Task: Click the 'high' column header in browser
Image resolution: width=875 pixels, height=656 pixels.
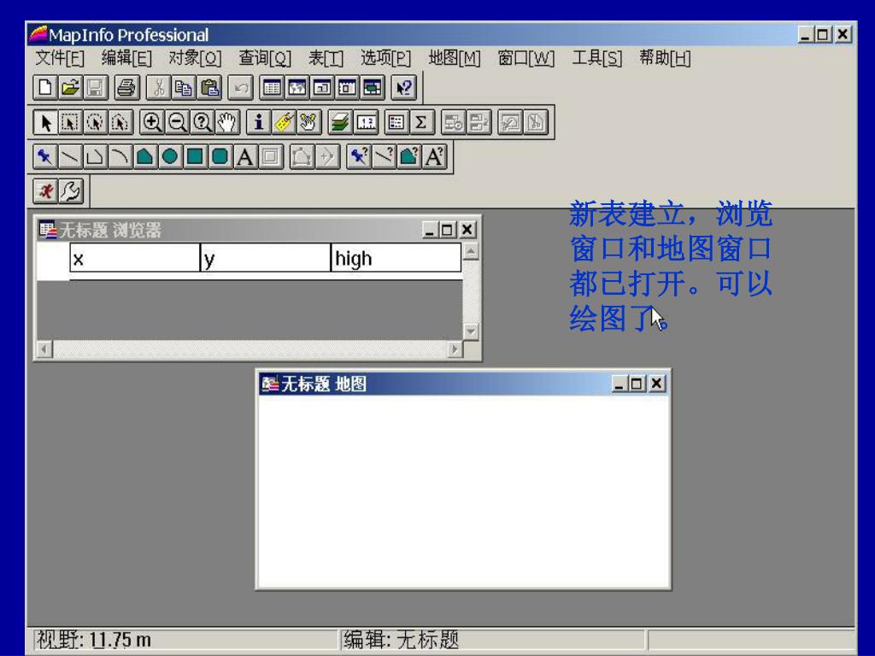Action: pyautogui.click(x=396, y=258)
